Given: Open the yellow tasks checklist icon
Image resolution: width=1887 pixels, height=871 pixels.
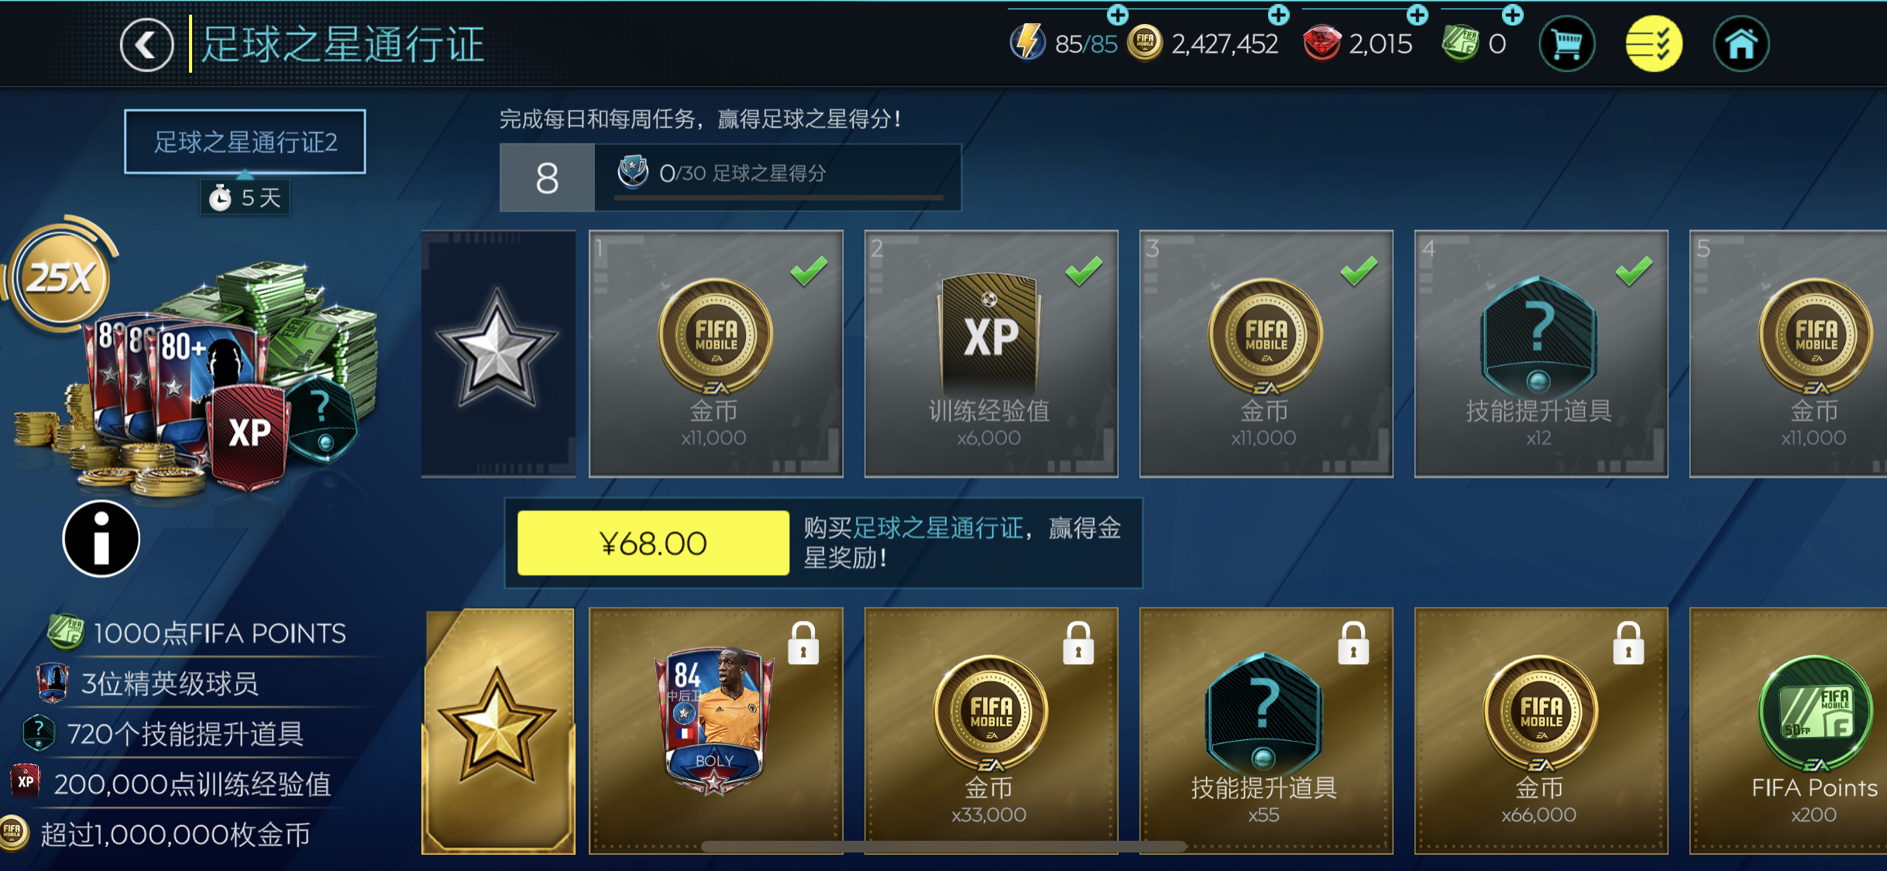Looking at the screenshot, I should [x=1653, y=44].
